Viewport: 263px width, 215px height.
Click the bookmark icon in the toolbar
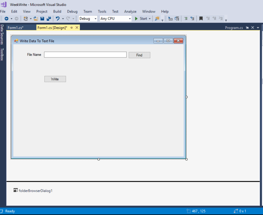201,19
